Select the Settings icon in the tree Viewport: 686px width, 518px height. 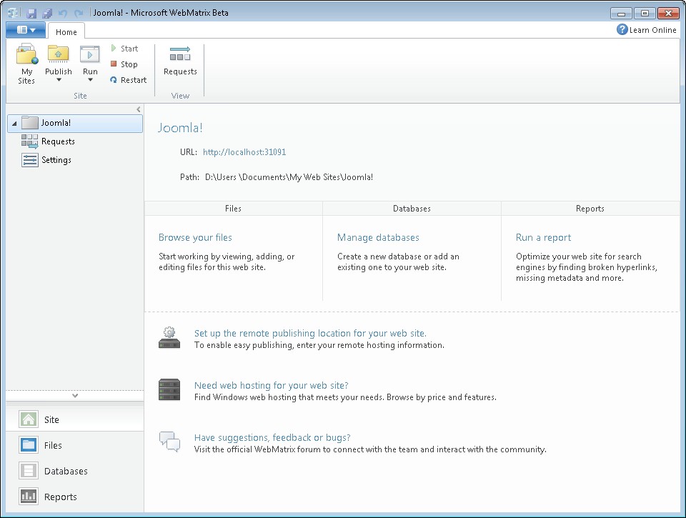pyautogui.click(x=30, y=160)
